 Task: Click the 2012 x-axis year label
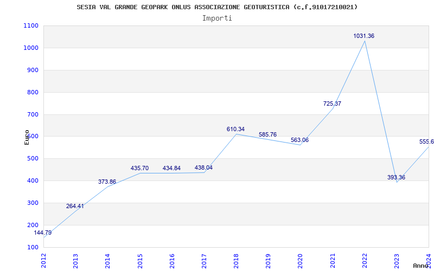43,261
